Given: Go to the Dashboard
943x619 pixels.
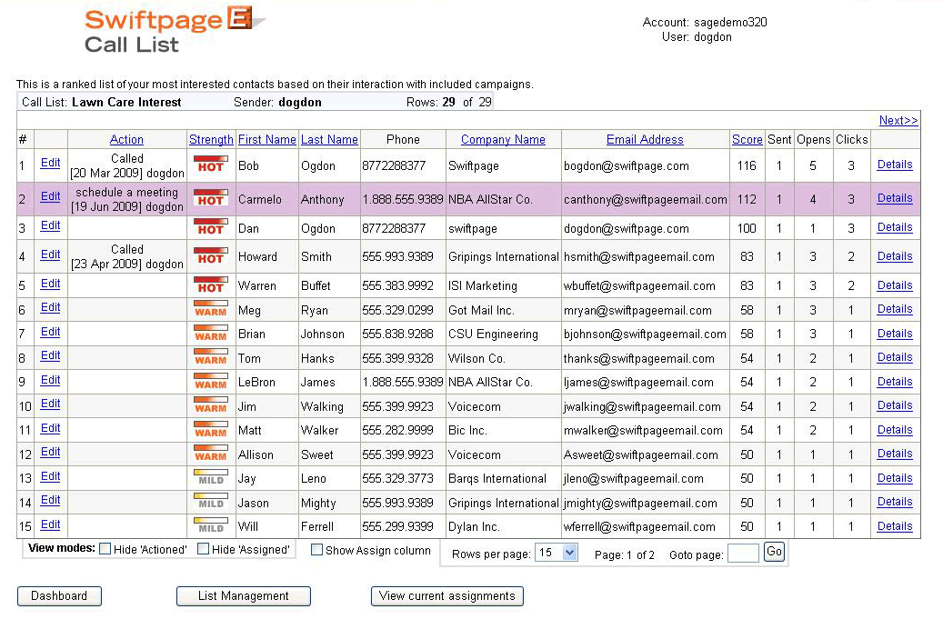Looking at the screenshot, I should [x=59, y=596].
